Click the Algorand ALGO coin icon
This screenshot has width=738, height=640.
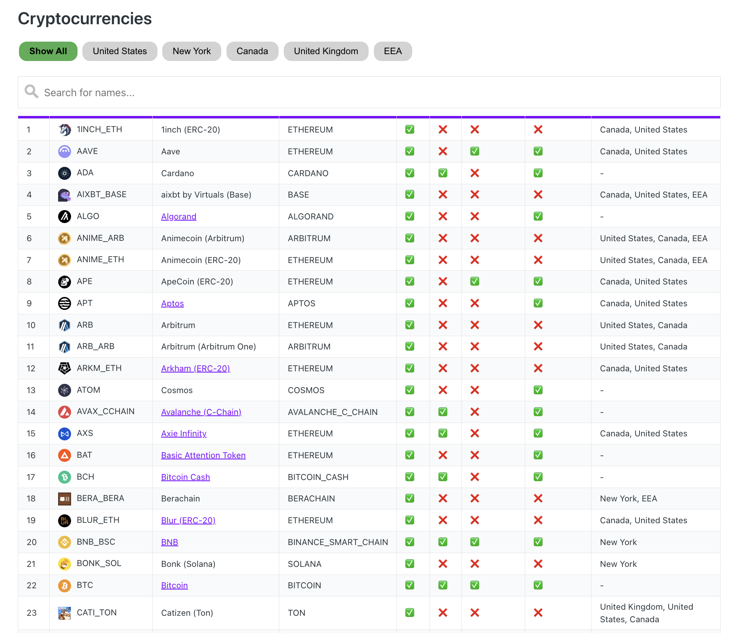click(x=65, y=217)
